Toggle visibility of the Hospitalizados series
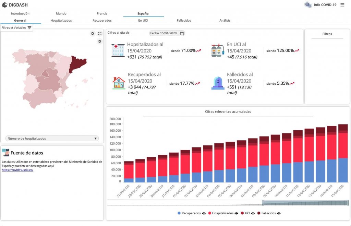 coord(237,213)
